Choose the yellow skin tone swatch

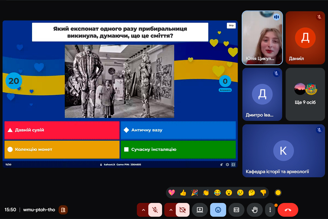[278, 193]
